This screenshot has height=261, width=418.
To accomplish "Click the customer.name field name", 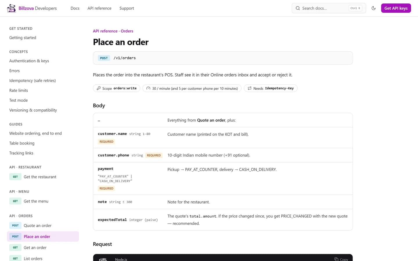I will coord(112,134).
